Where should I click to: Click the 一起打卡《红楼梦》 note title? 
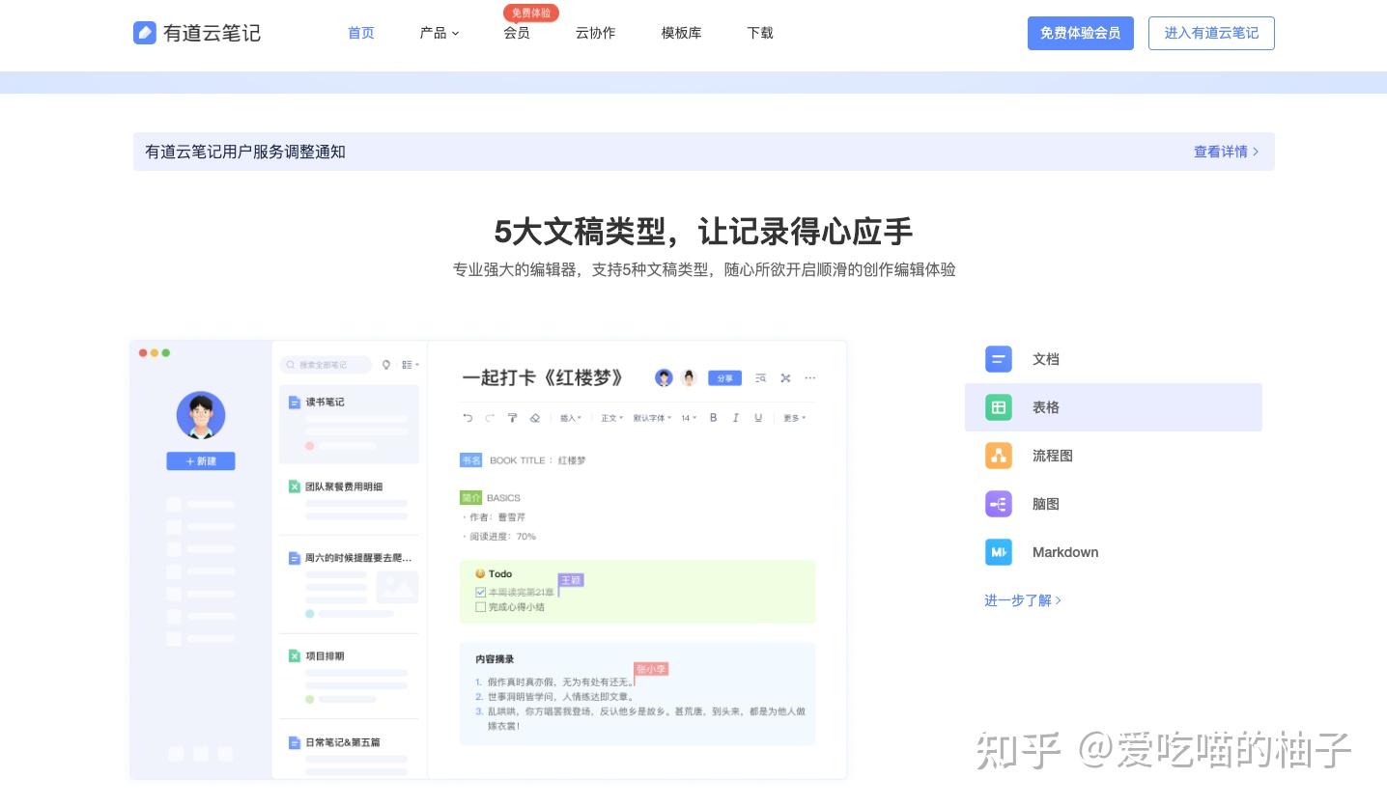pyautogui.click(x=543, y=377)
